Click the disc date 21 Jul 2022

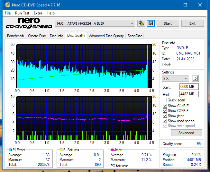(x=185, y=59)
